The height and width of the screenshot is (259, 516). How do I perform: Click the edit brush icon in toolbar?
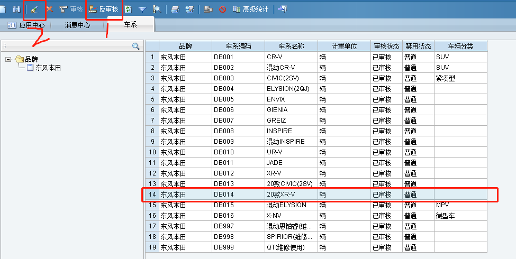pyautogui.click(x=34, y=9)
